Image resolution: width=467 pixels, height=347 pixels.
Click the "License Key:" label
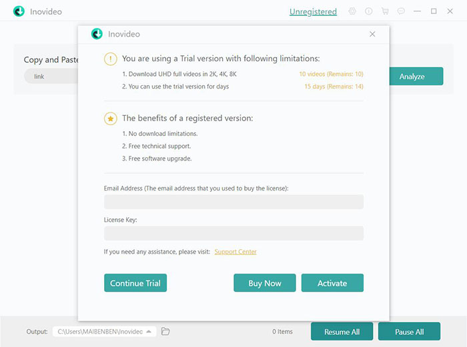(120, 220)
